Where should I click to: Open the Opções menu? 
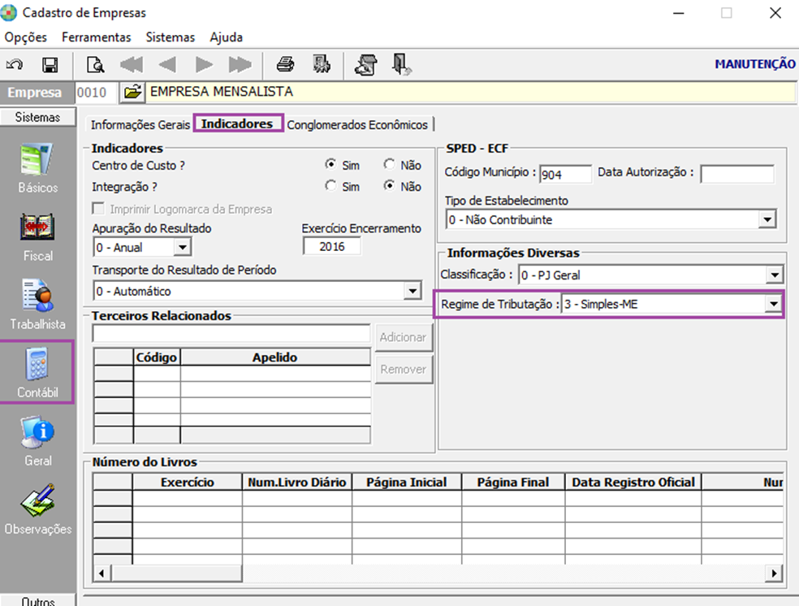25,37
